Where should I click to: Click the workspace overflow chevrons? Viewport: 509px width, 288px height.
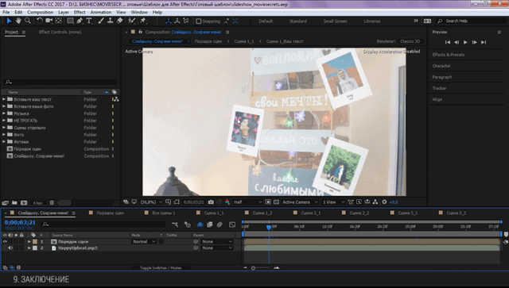(x=416, y=21)
